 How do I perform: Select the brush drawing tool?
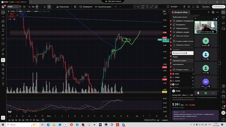click(x=3, y=35)
